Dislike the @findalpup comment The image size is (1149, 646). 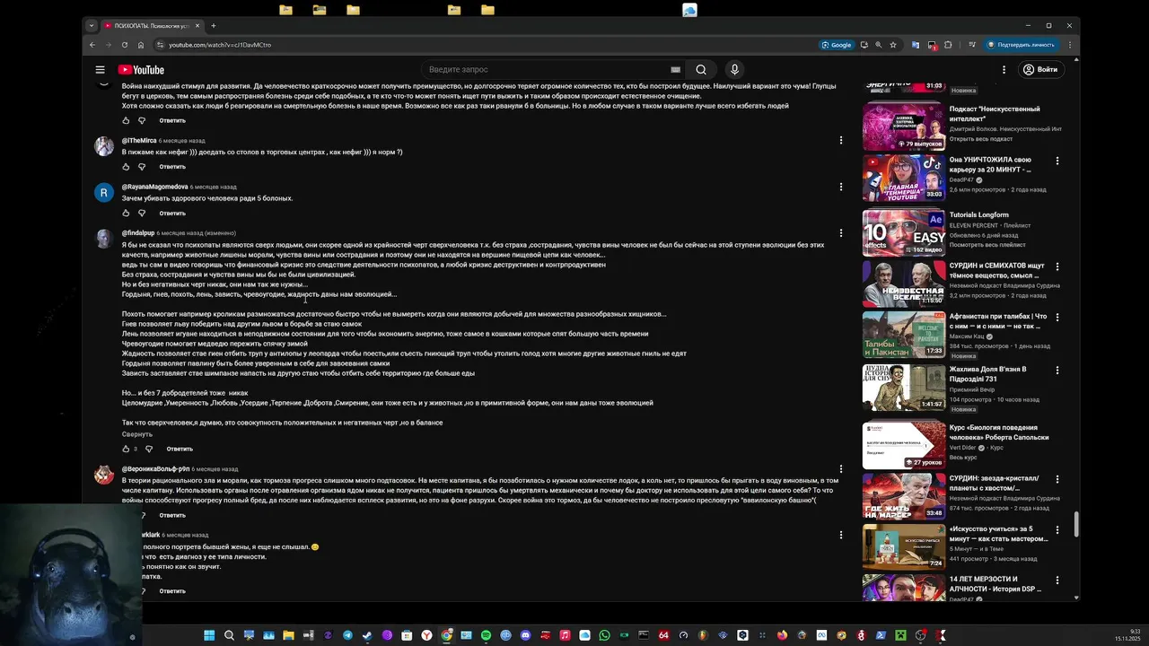[x=149, y=449]
